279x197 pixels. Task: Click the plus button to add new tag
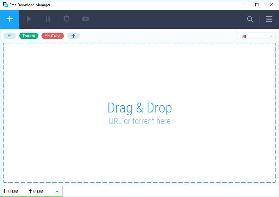point(73,35)
